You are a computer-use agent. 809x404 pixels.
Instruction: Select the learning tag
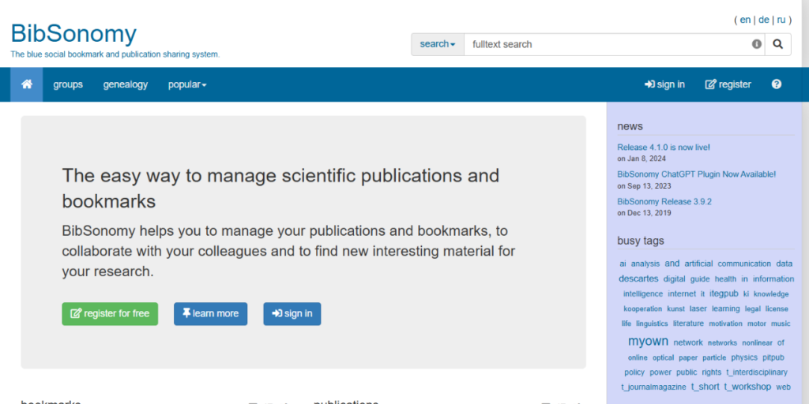(x=726, y=309)
